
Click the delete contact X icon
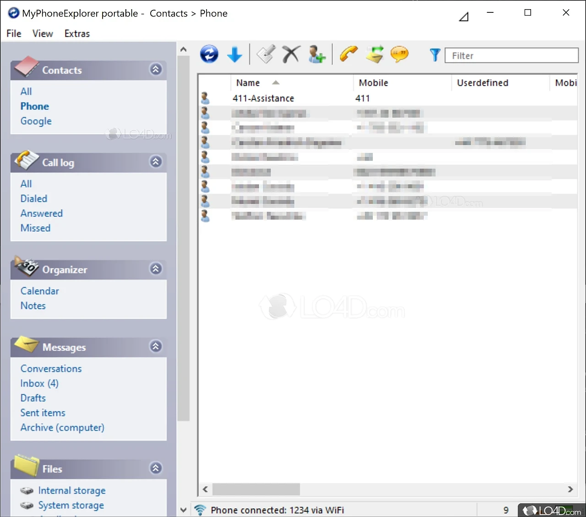pyautogui.click(x=291, y=54)
